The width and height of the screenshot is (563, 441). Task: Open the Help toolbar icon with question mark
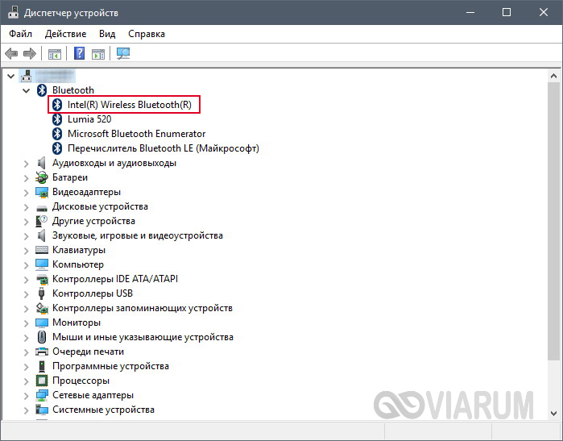click(x=80, y=53)
